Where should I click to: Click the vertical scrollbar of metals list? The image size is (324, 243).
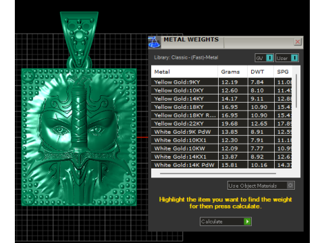click(296, 91)
